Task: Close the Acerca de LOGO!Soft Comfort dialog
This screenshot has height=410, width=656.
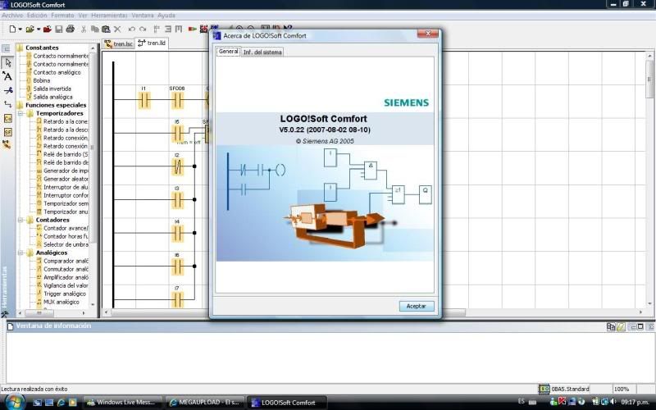Action: click(x=427, y=34)
